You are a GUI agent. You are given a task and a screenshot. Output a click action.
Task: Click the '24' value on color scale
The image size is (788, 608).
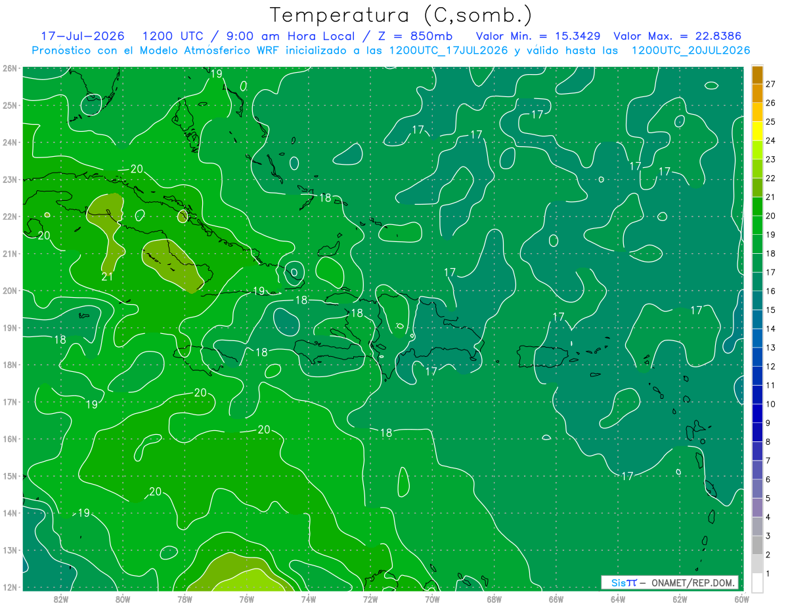[770, 140]
